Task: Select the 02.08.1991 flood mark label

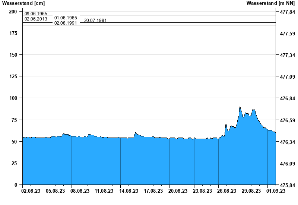Action: [x=66, y=23]
